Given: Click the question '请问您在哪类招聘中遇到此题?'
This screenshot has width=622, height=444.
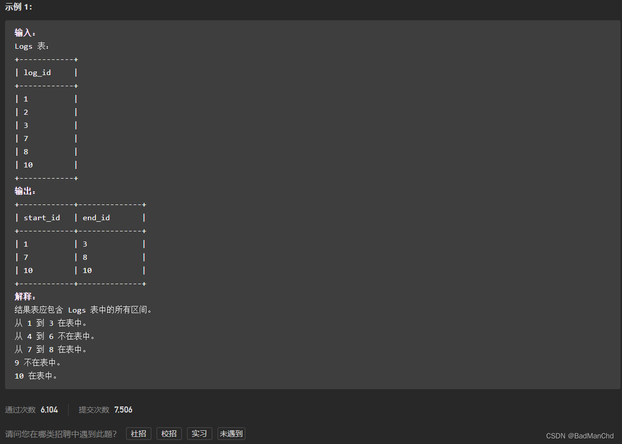Looking at the screenshot, I should pos(61,434).
